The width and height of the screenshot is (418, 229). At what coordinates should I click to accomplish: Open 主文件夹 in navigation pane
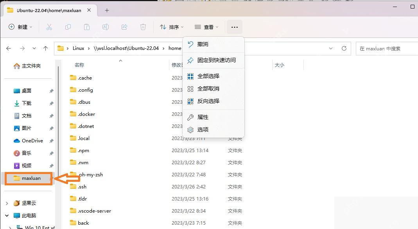click(x=28, y=66)
